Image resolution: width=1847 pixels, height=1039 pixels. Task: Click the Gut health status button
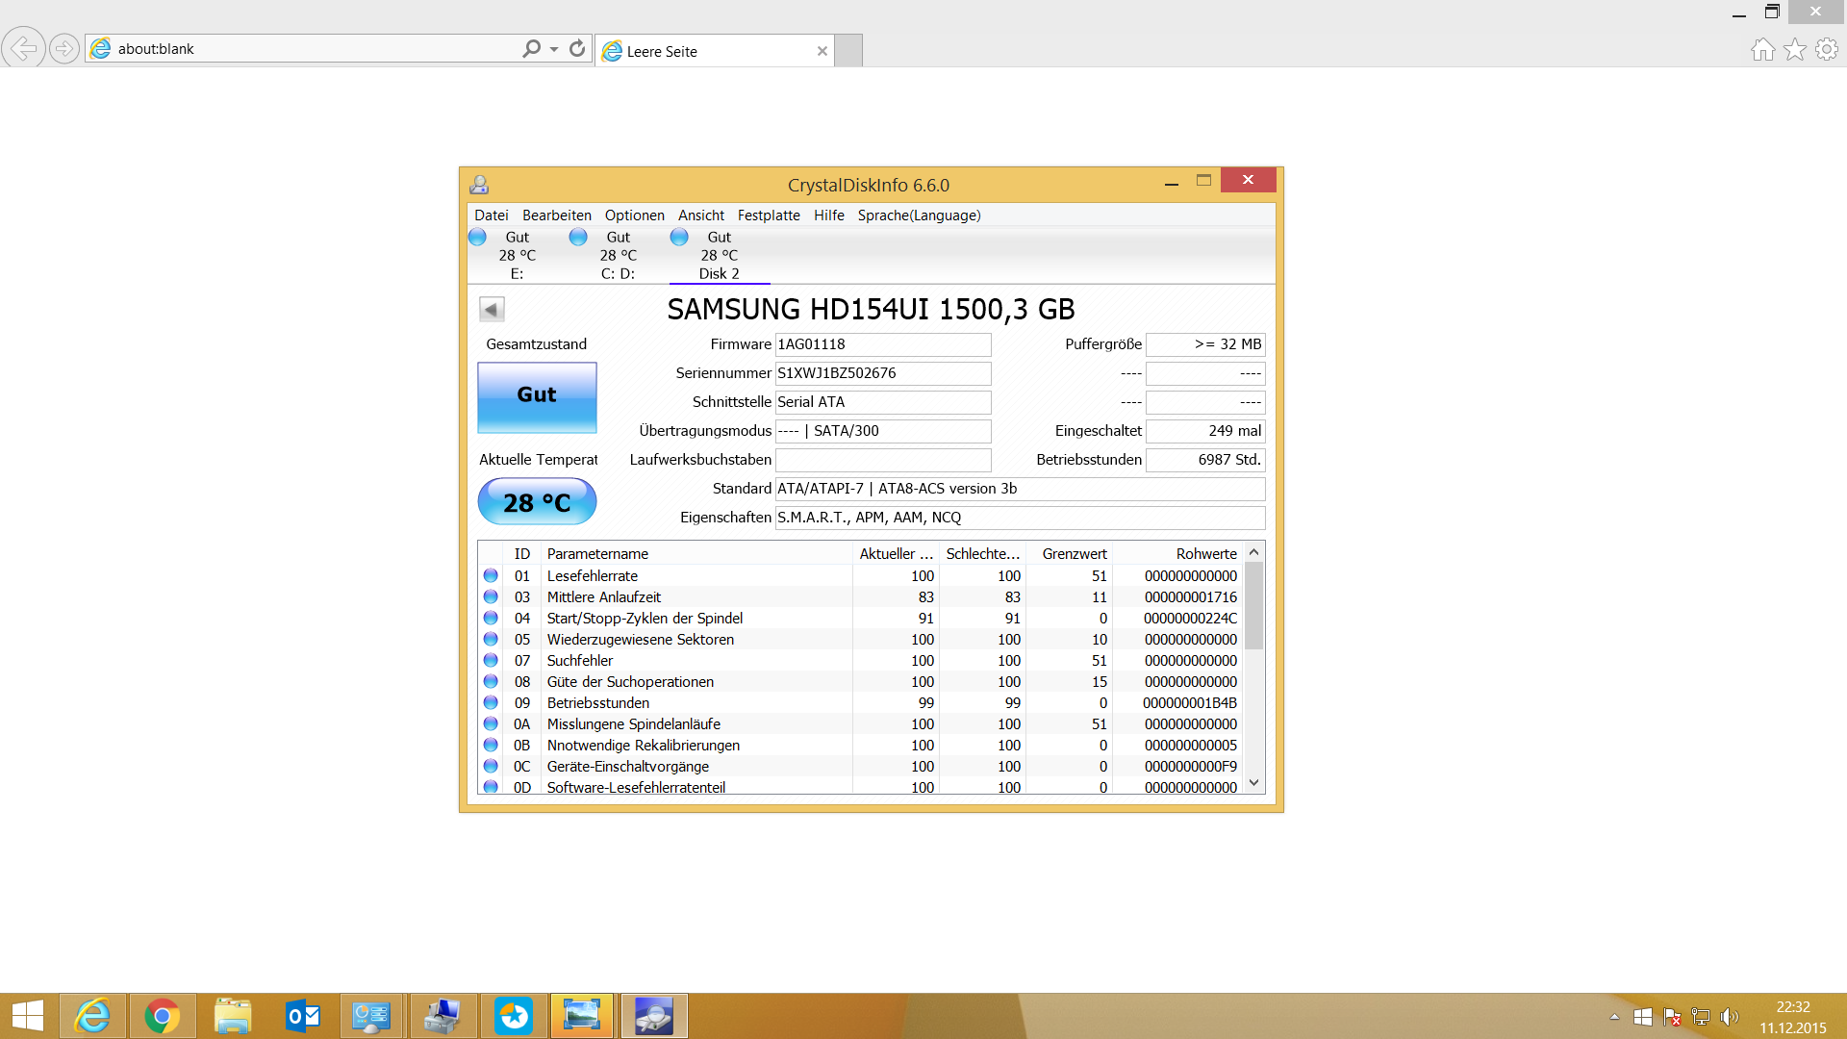(537, 396)
